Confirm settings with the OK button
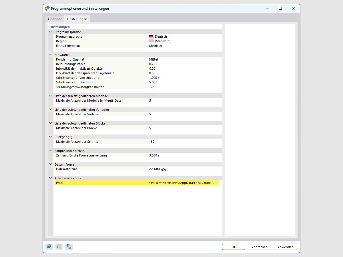343x257 pixels. (234, 247)
